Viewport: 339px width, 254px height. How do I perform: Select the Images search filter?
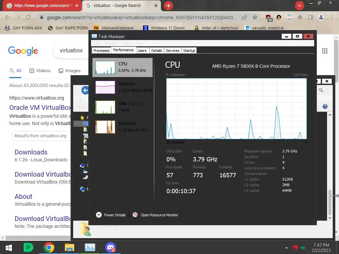(x=70, y=71)
